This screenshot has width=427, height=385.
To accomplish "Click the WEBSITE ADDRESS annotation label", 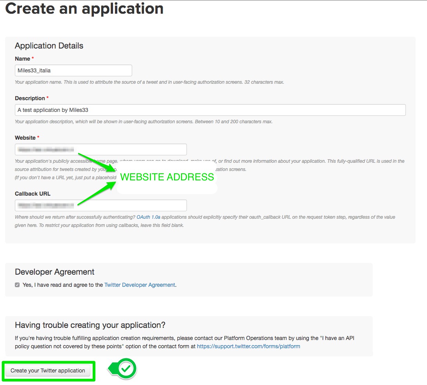I will coord(167,177).
